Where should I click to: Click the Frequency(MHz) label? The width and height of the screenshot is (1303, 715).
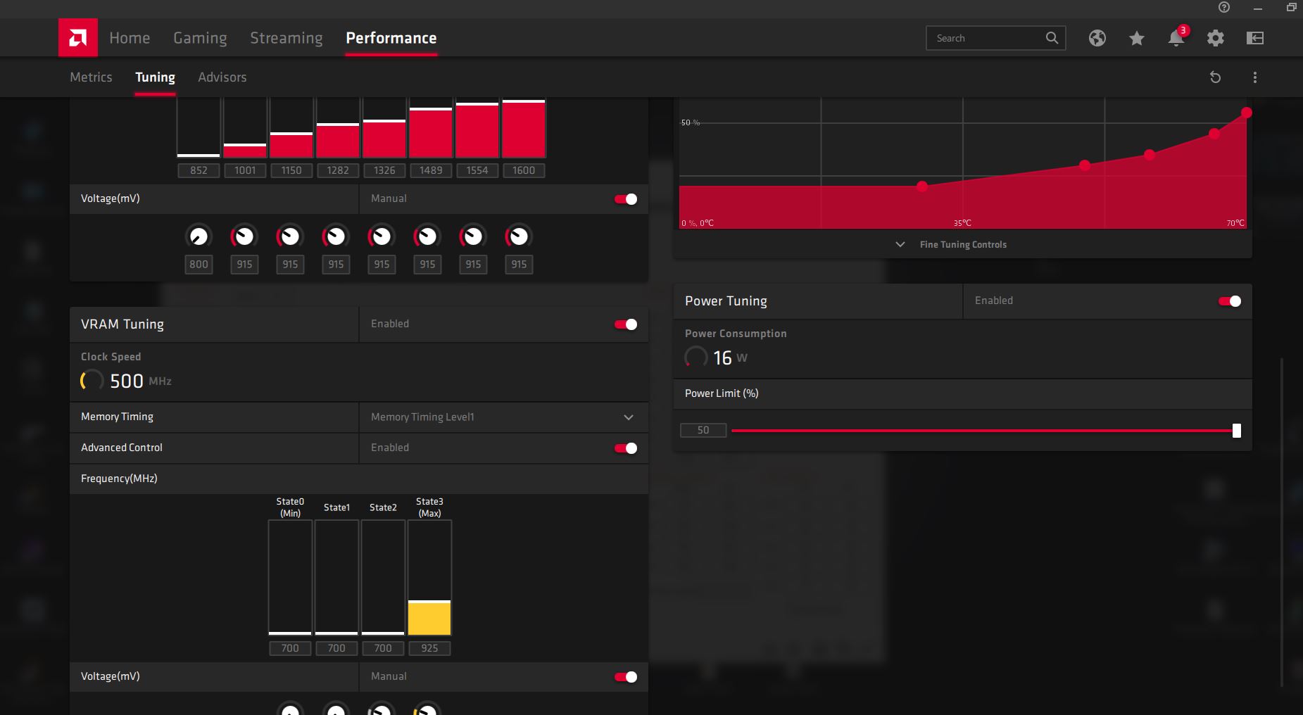pyautogui.click(x=119, y=479)
